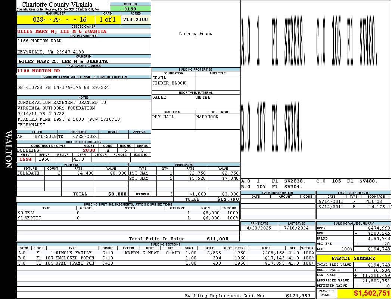392x299 pixels.
Task: Click reviewed date 4/22/2024
Action: pos(85,137)
